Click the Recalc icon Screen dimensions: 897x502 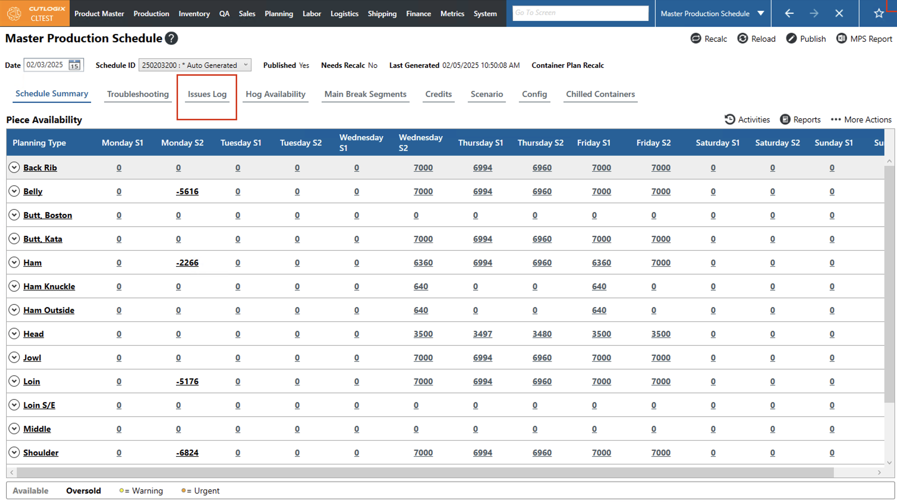tap(695, 38)
